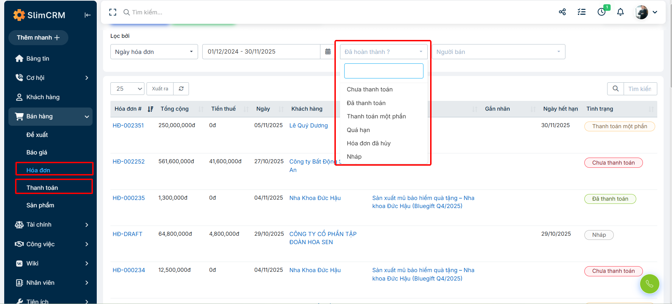
Task: Open the Thanh toán sidebar item
Action: point(42,188)
